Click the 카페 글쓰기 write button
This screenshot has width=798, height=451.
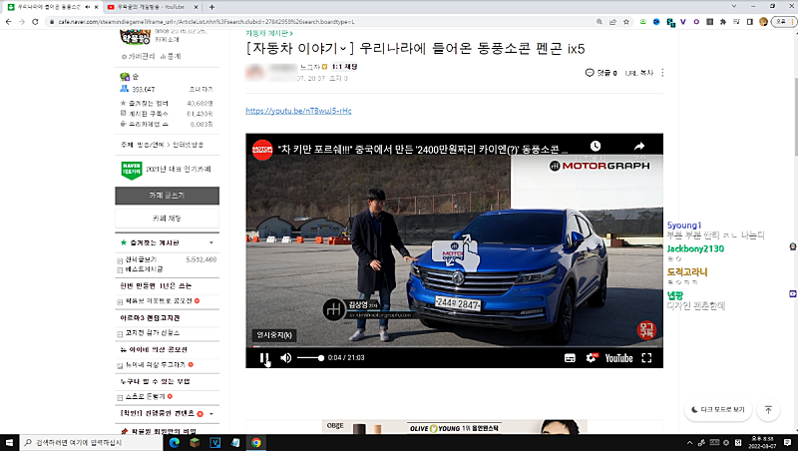tap(167, 196)
